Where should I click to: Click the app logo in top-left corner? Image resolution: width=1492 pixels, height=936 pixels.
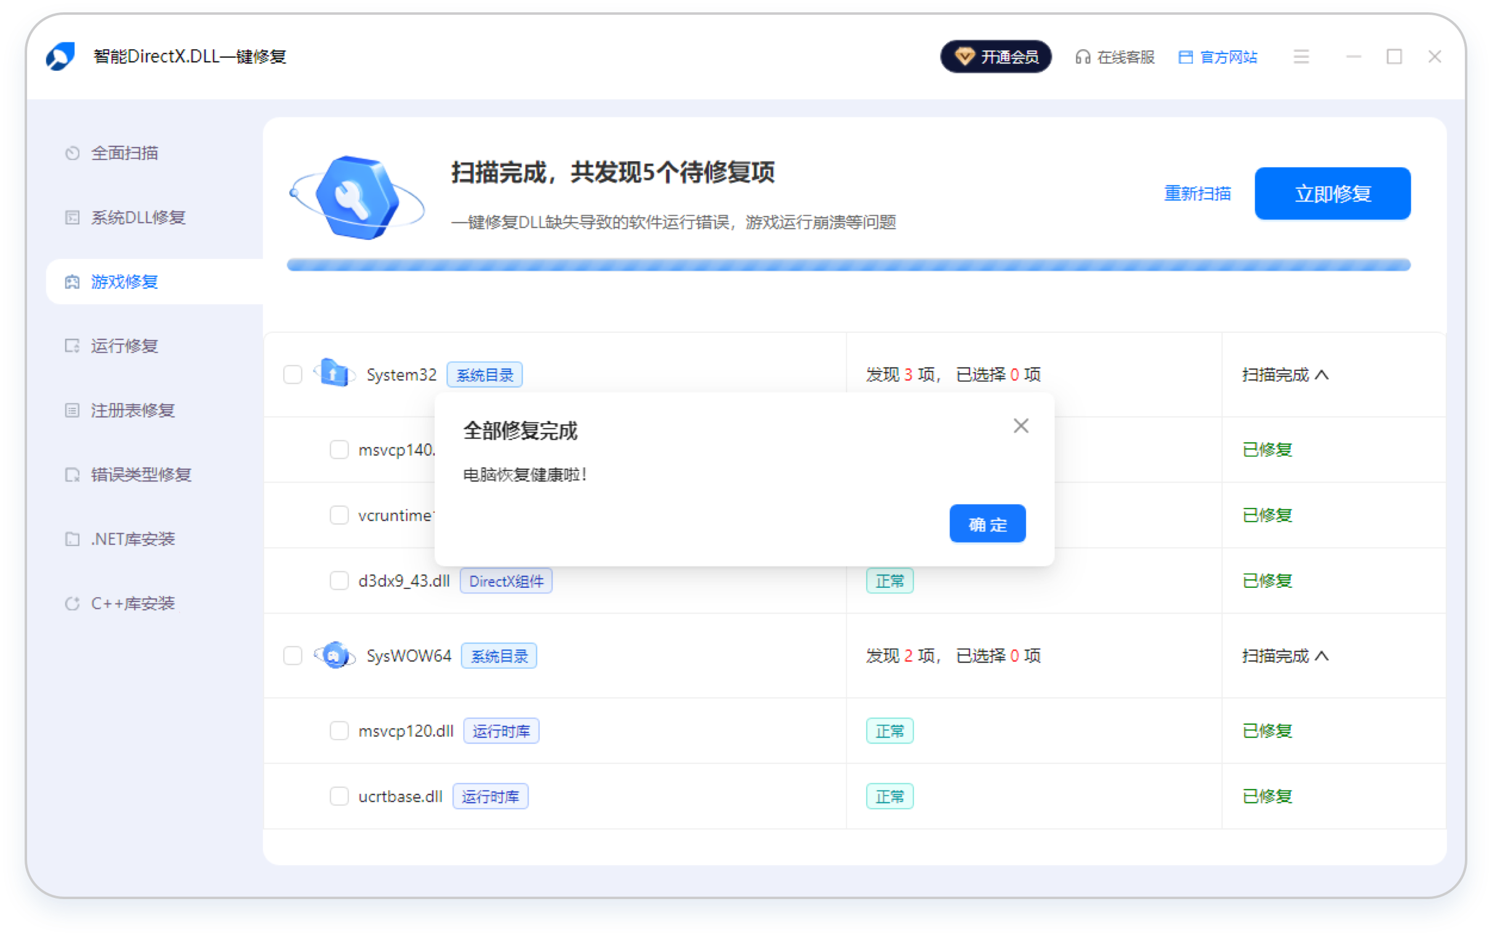coord(61,57)
